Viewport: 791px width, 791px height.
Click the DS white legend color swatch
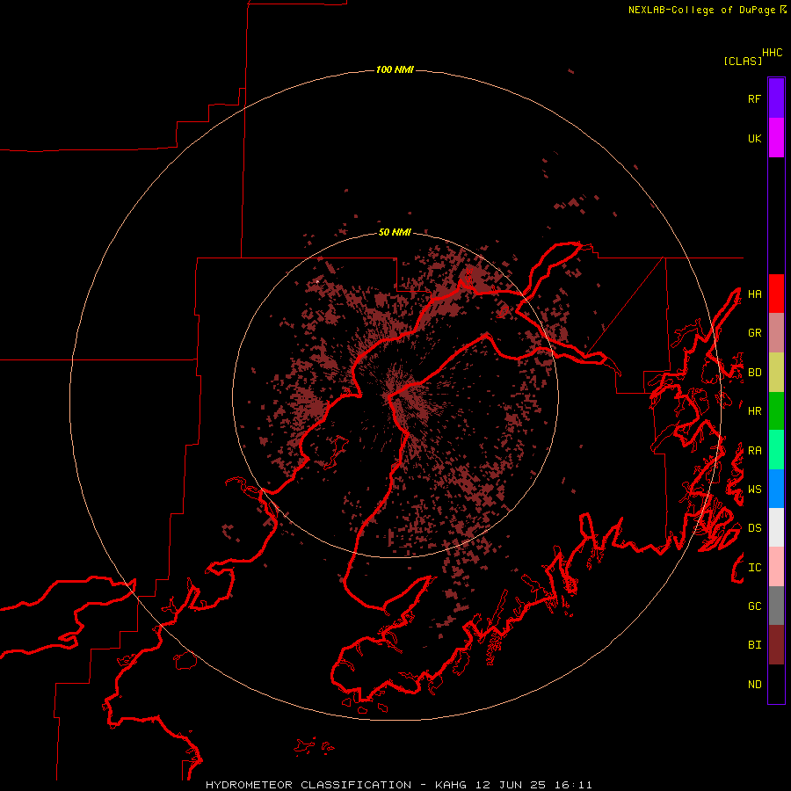776,527
